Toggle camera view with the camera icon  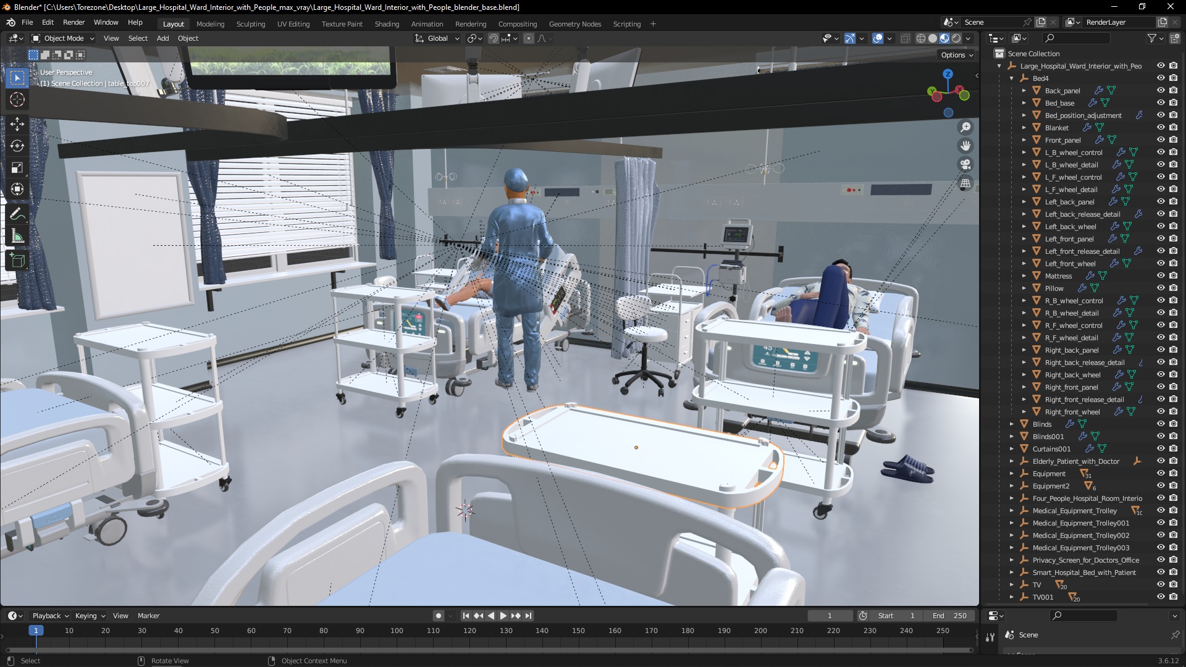coord(965,164)
